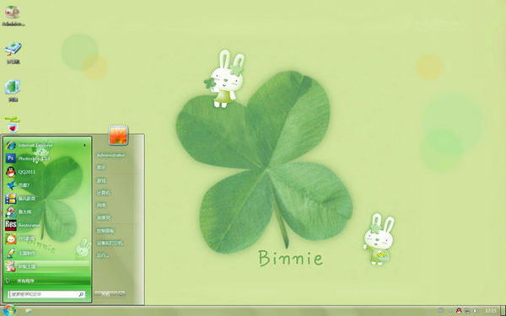506x316 pixels.
Task: Open the Run... dialog
Action: (x=103, y=255)
